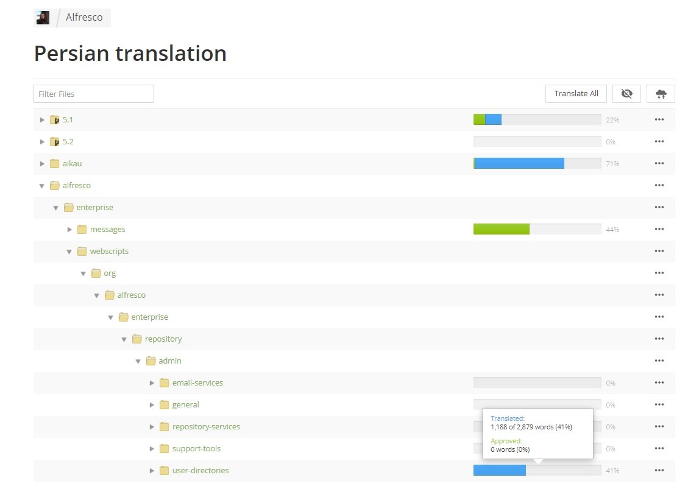Open the three-dot menu for repository-services
The height and width of the screenshot is (486, 699).
click(659, 426)
